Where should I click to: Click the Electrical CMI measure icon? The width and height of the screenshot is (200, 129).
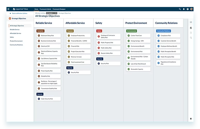click(39, 46)
